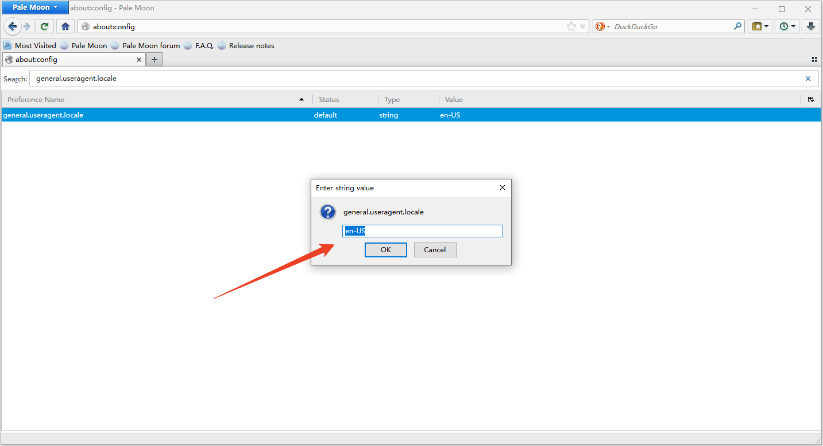Image resolution: width=823 pixels, height=446 pixels.
Task: Open a new tab with plus button
Action: tap(154, 60)
